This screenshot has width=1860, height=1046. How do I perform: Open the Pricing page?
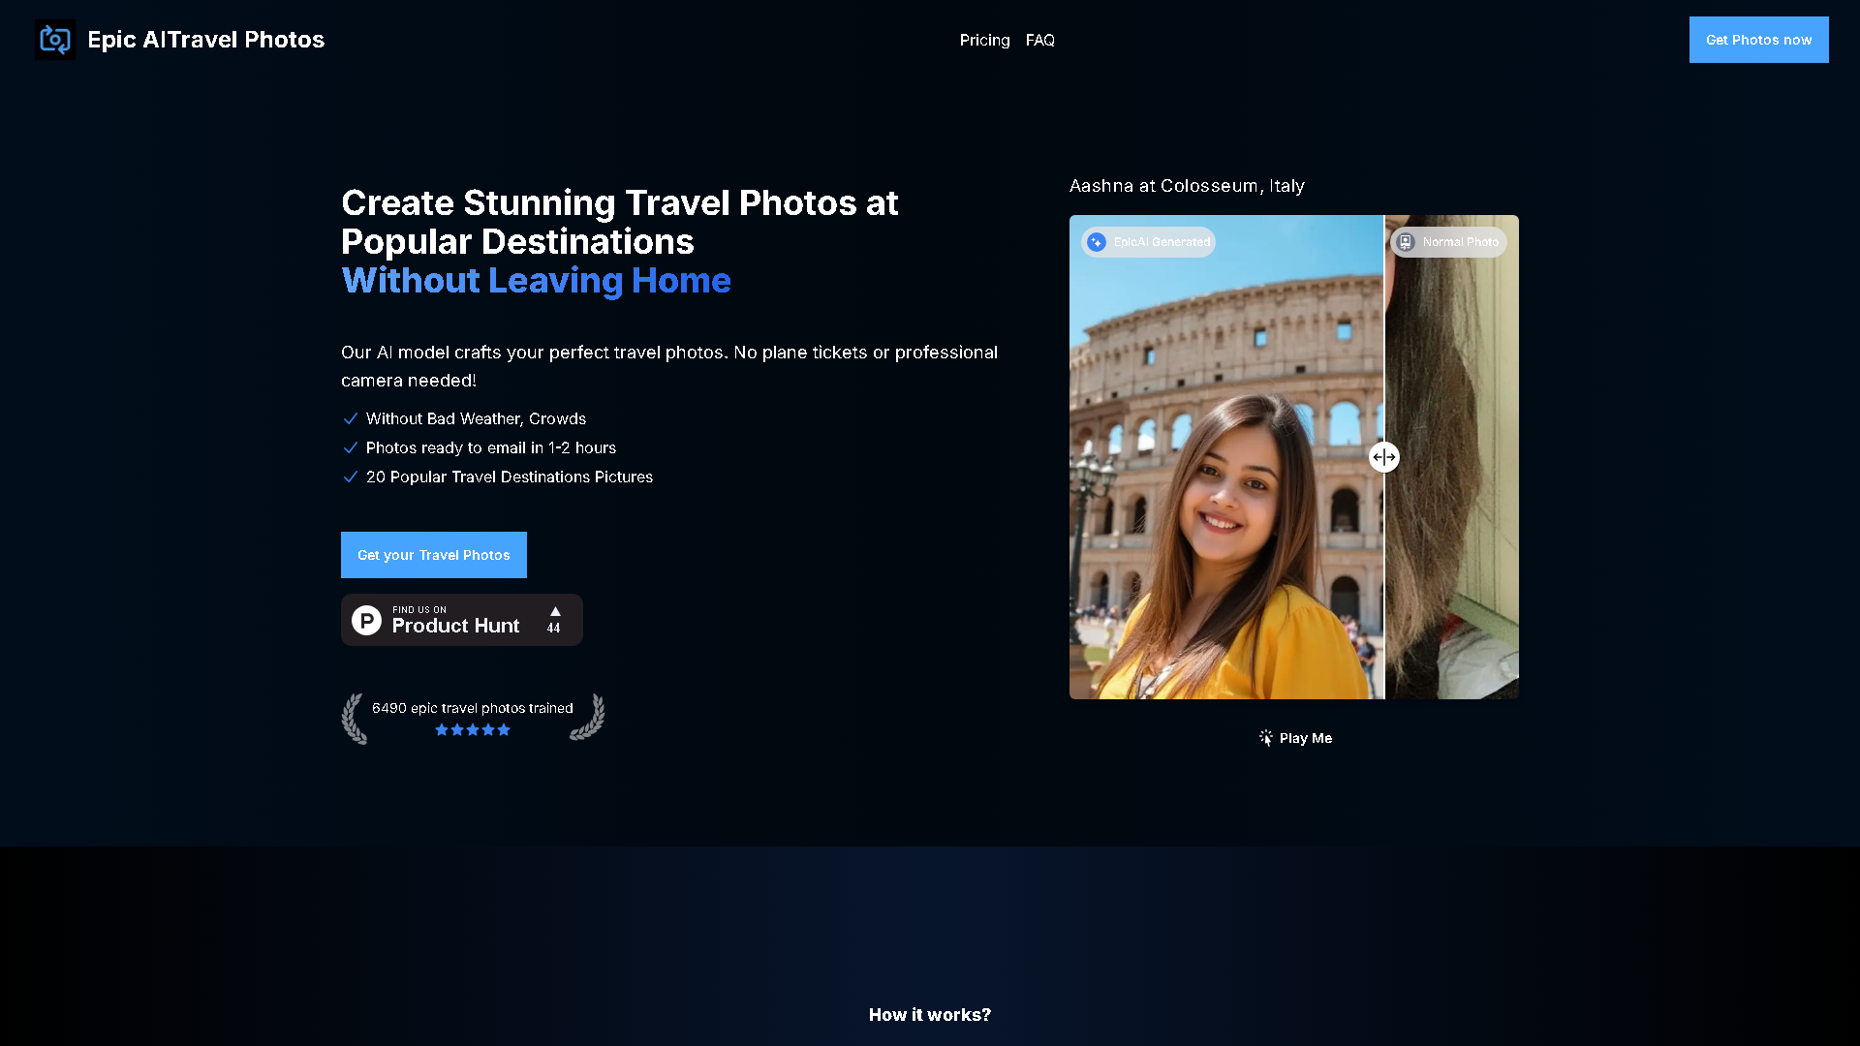[984, 40]
